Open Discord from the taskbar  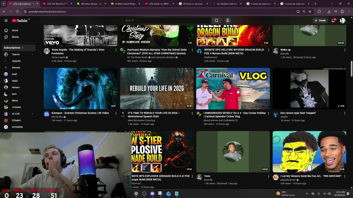click(152, 194)
